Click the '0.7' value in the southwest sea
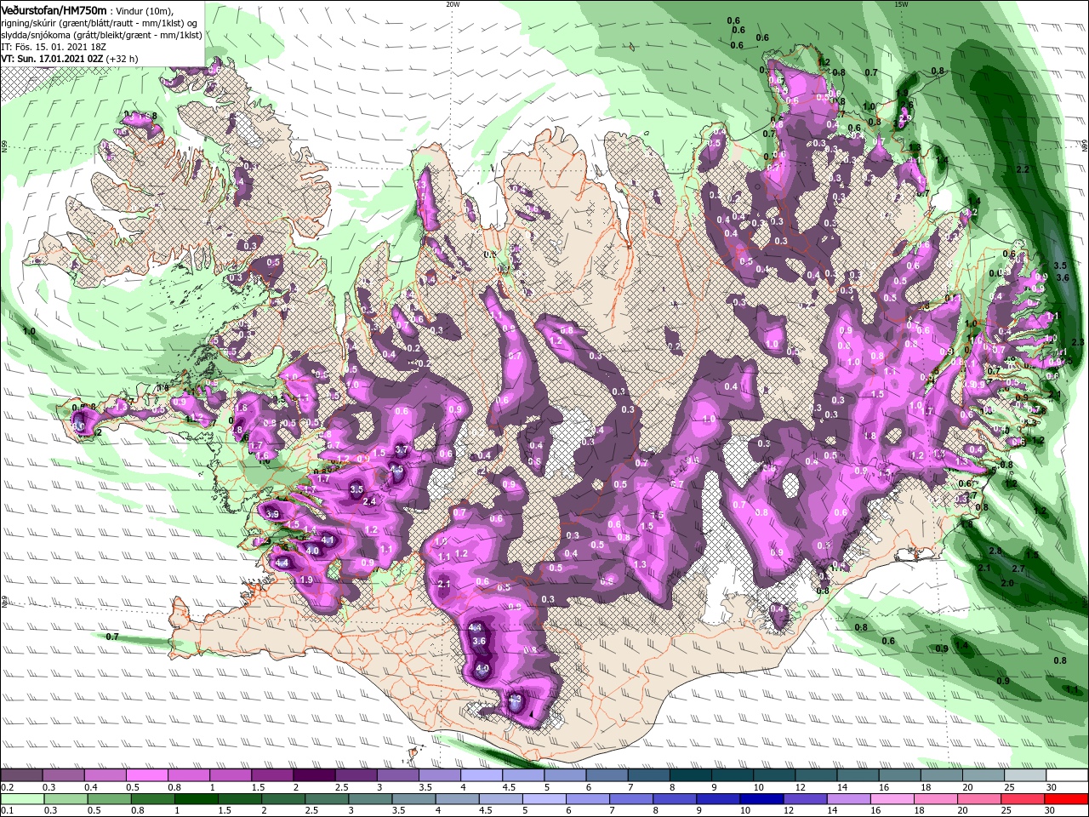 [112, 637]
